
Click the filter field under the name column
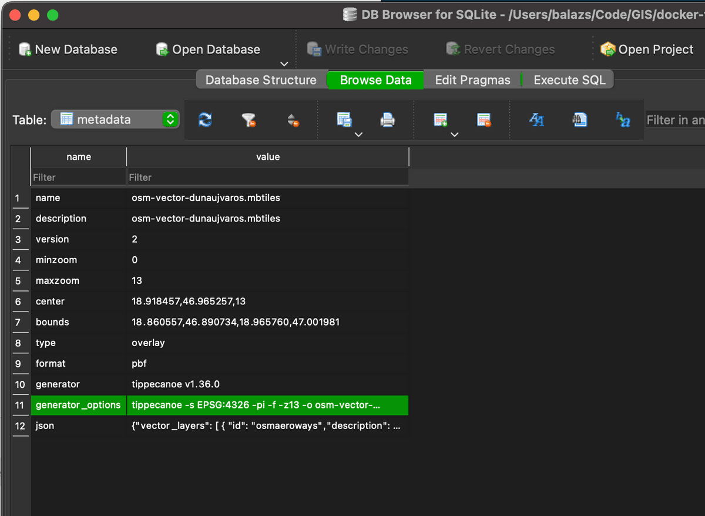(x=79, y=177)
